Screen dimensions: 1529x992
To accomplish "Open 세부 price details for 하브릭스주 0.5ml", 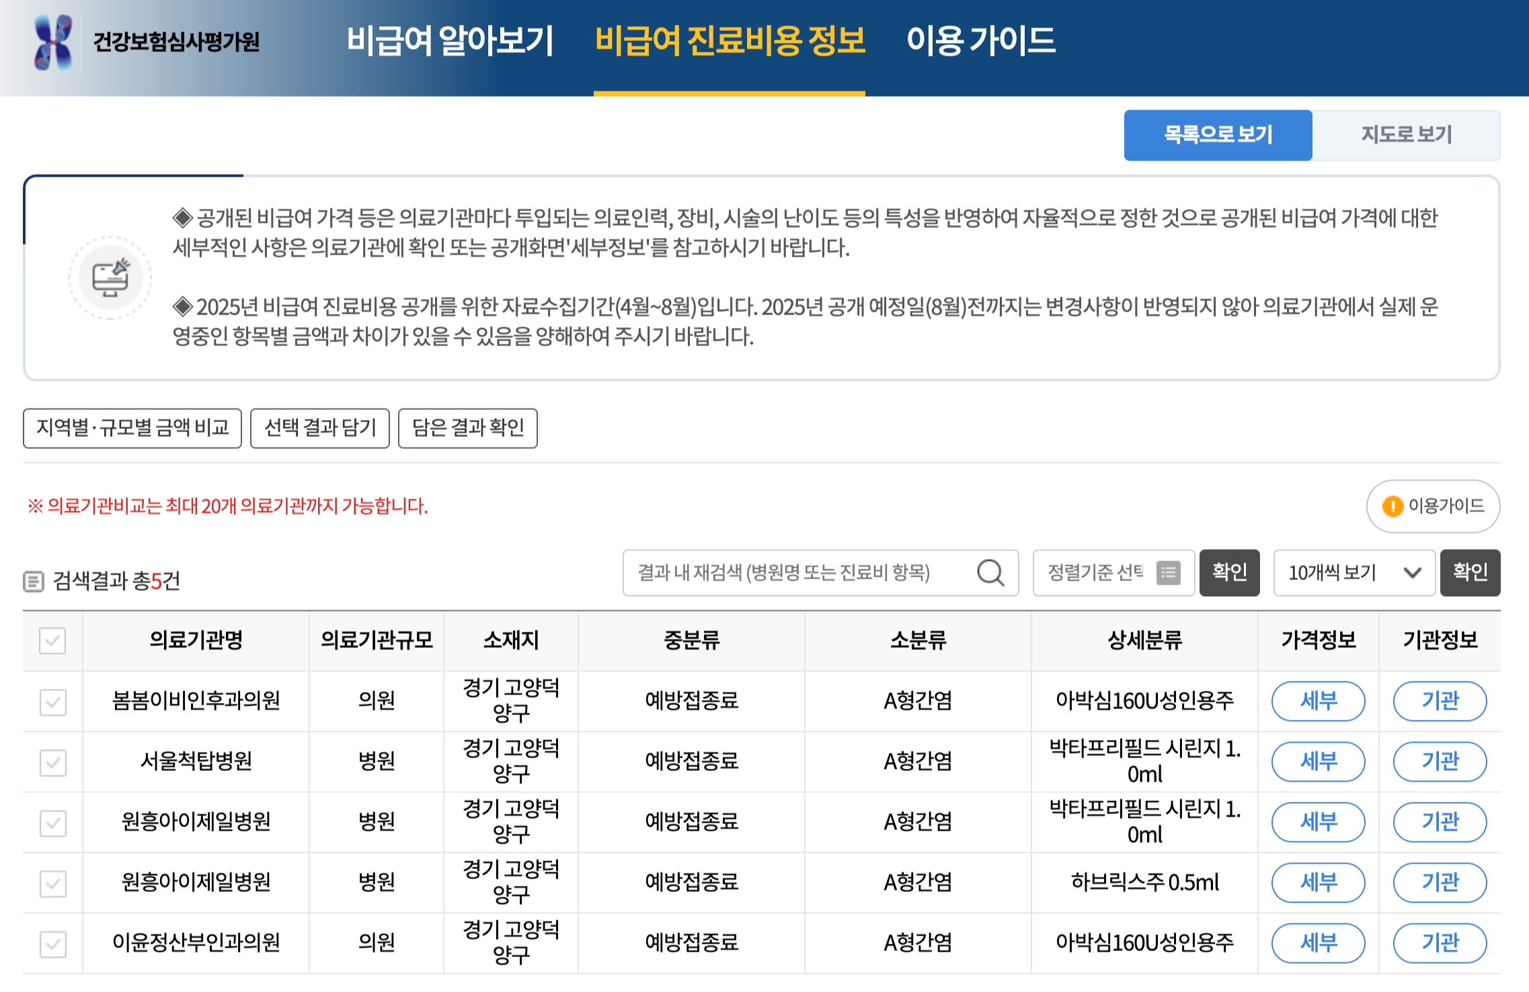I will (1318, 882).
